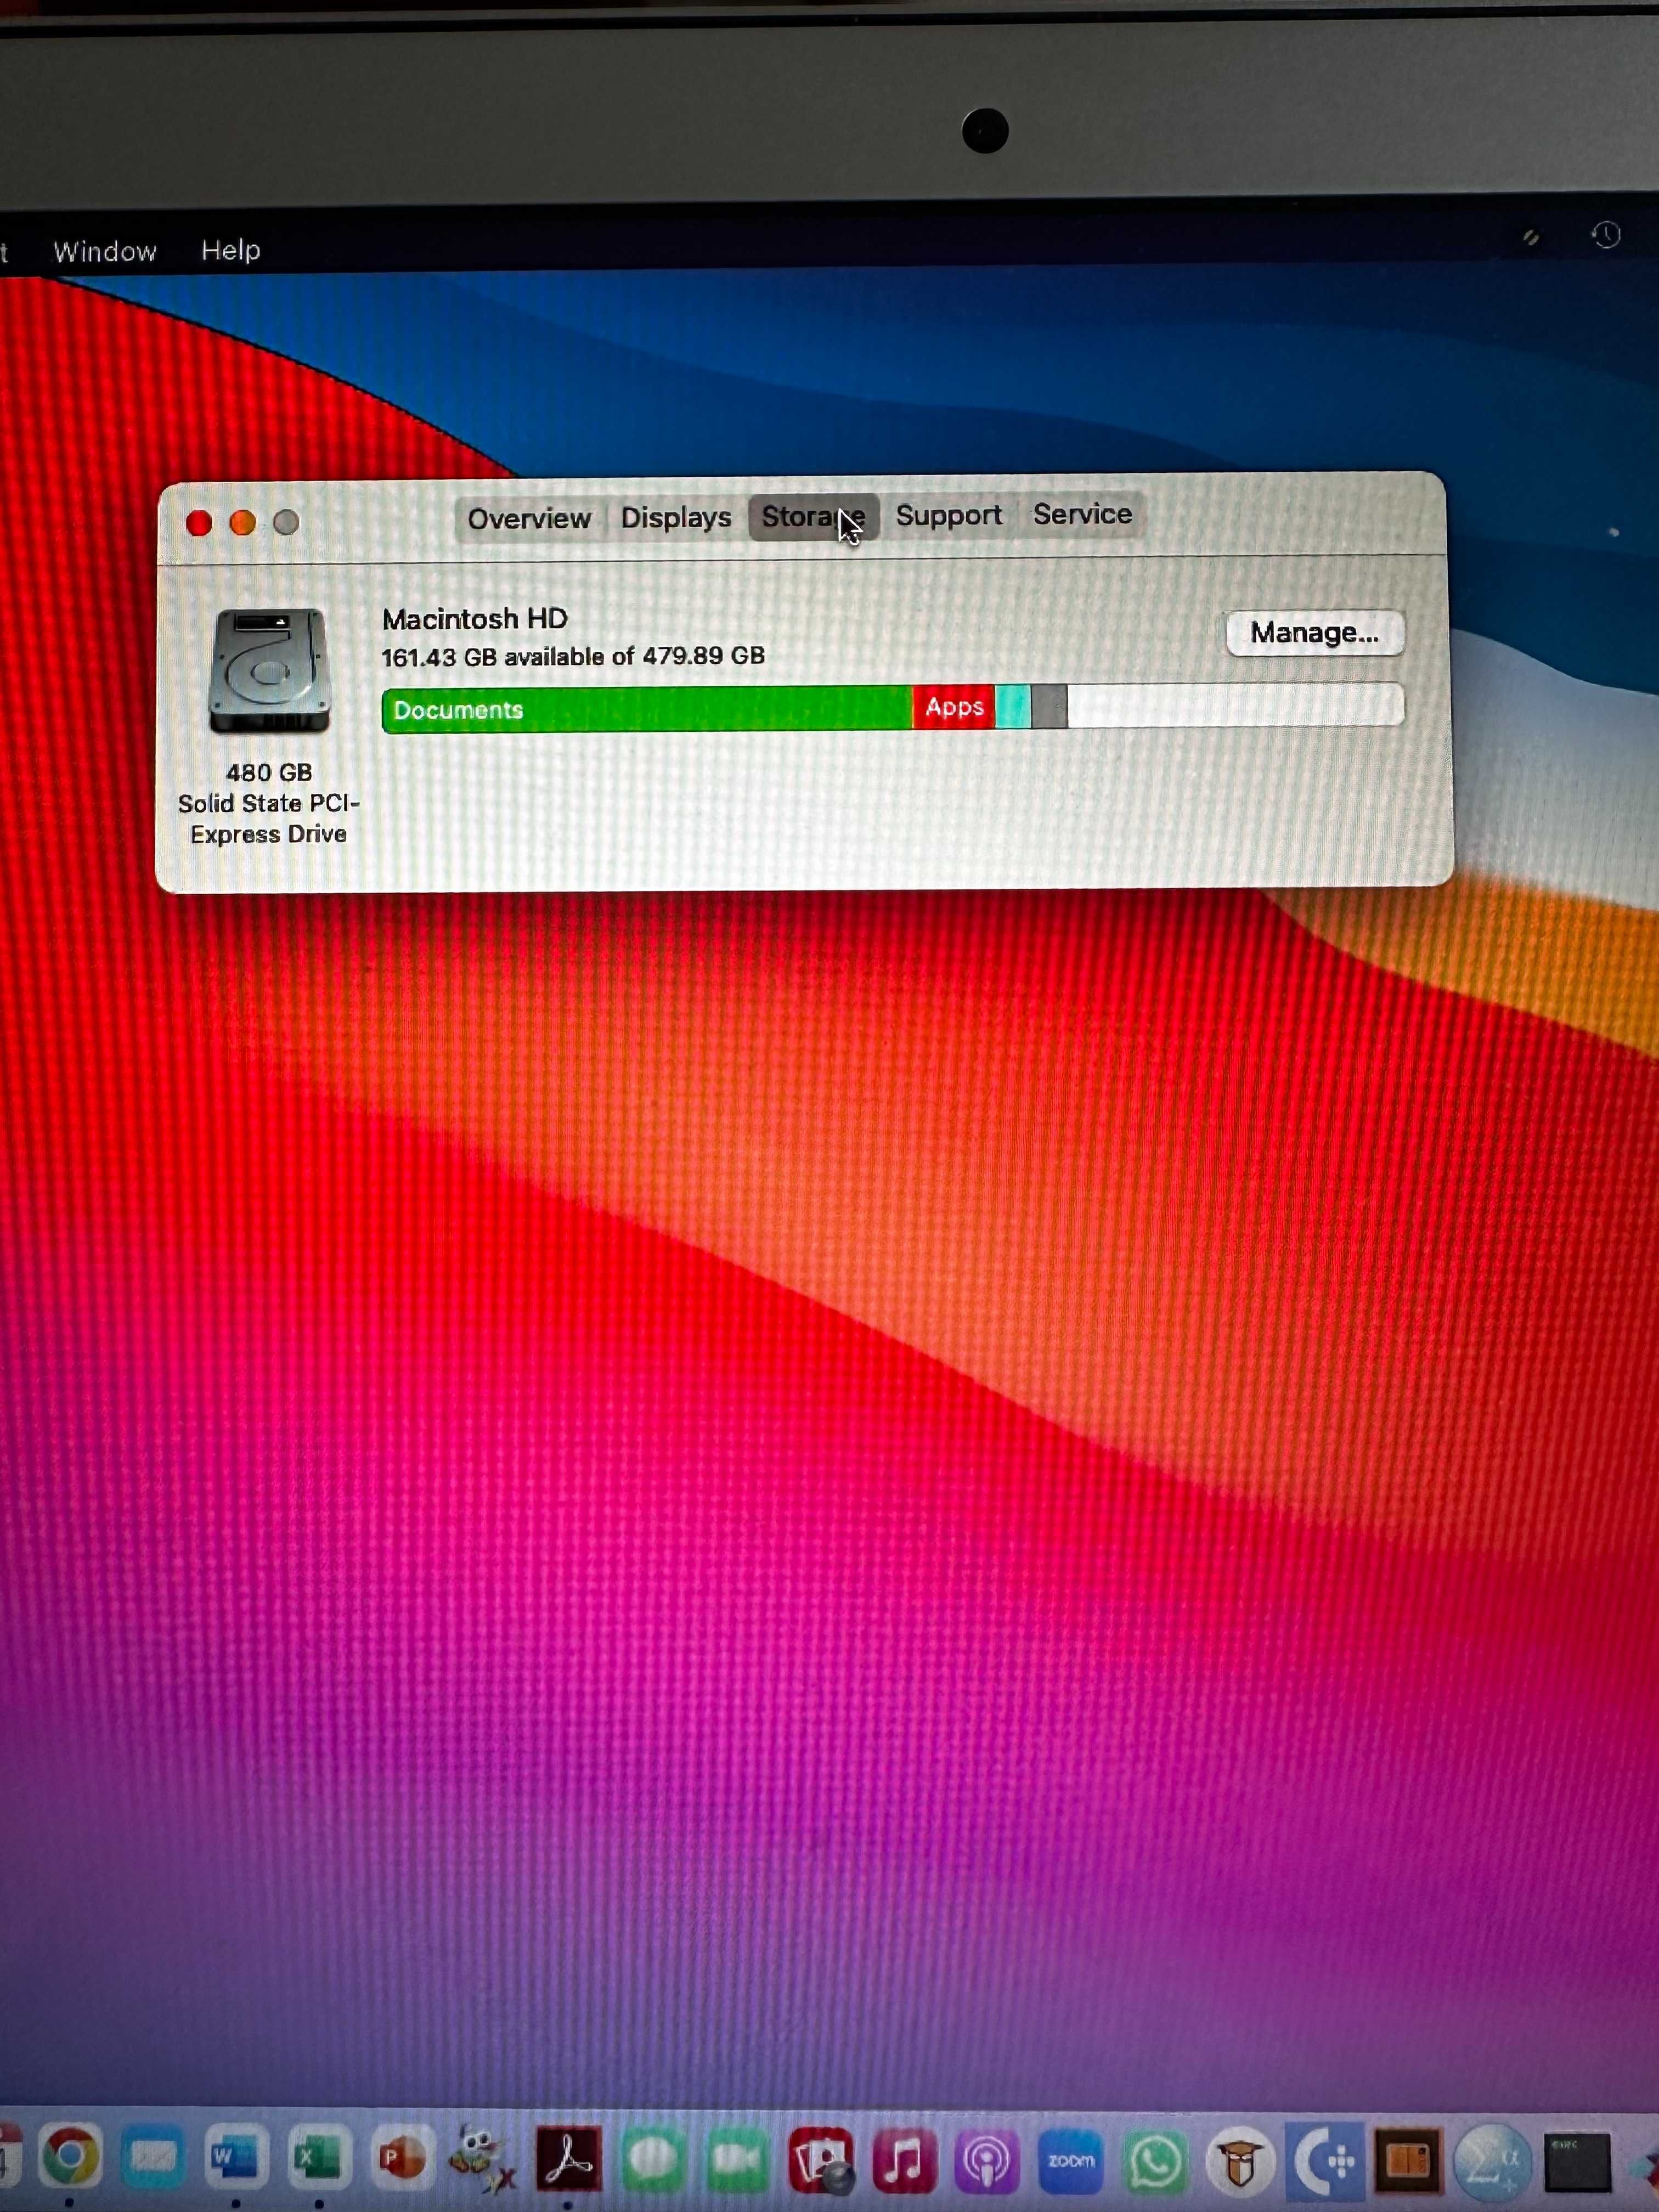The image size is (1659, 2212).
Task: Click the Macintosh HD volume name
Action: click(475, 619)
